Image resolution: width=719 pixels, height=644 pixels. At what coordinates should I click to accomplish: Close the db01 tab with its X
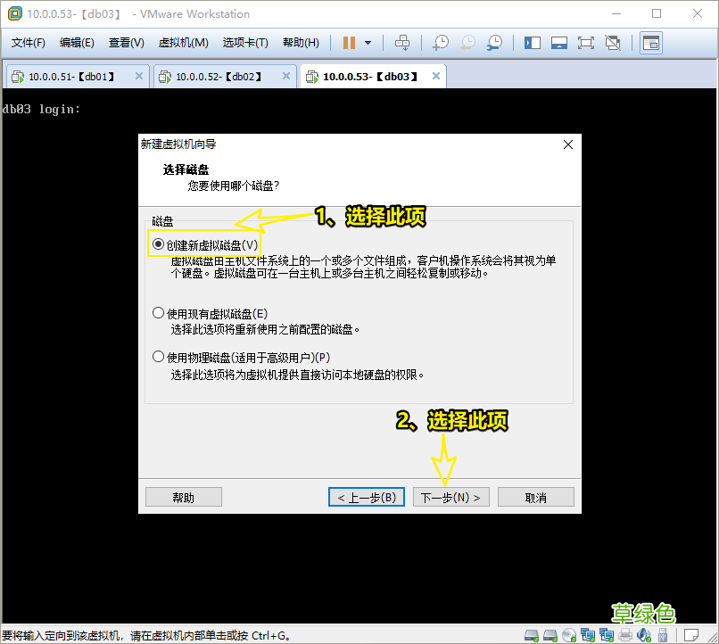coord(139,76)
